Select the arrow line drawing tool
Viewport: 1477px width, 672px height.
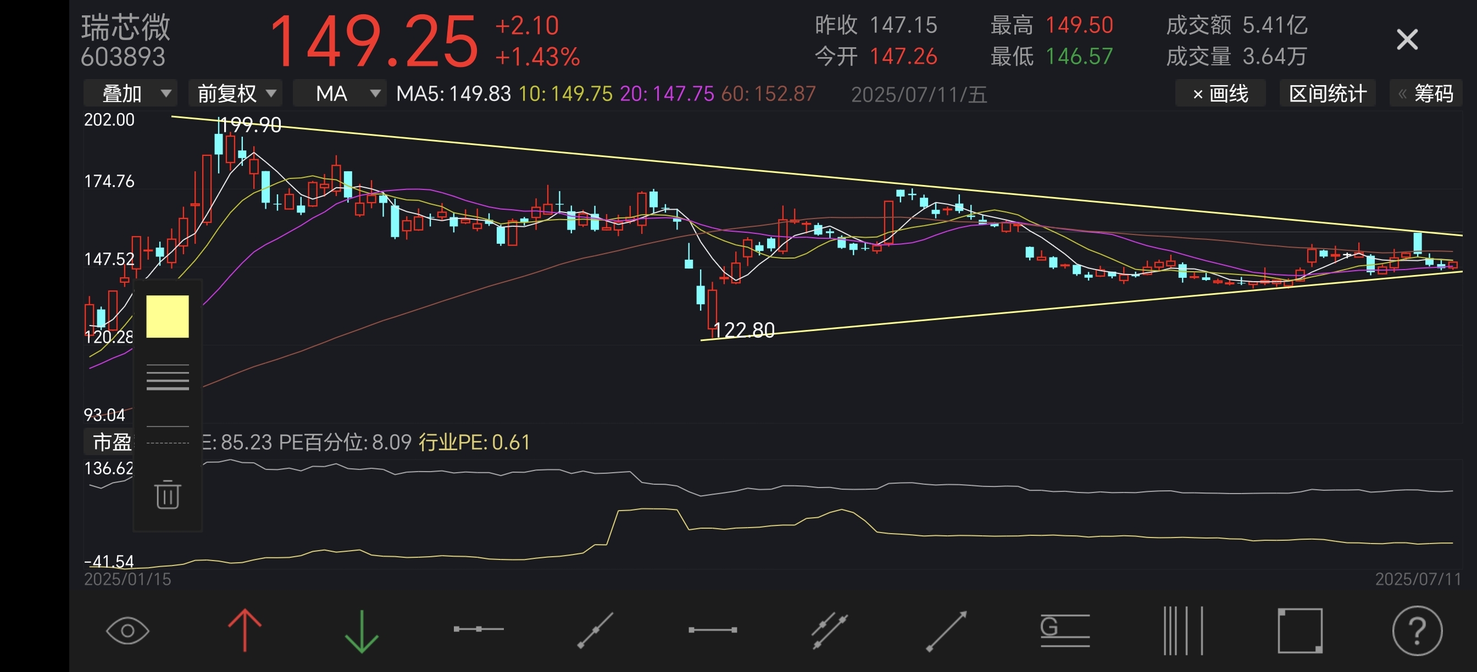click(x=947, y=631)
